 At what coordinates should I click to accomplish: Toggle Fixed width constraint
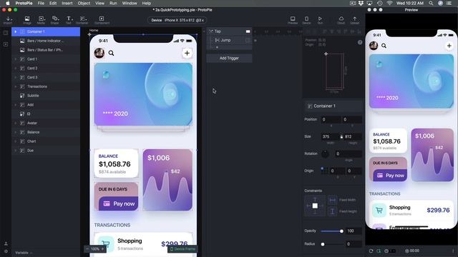pyautogui.click(x=332, y=200)
